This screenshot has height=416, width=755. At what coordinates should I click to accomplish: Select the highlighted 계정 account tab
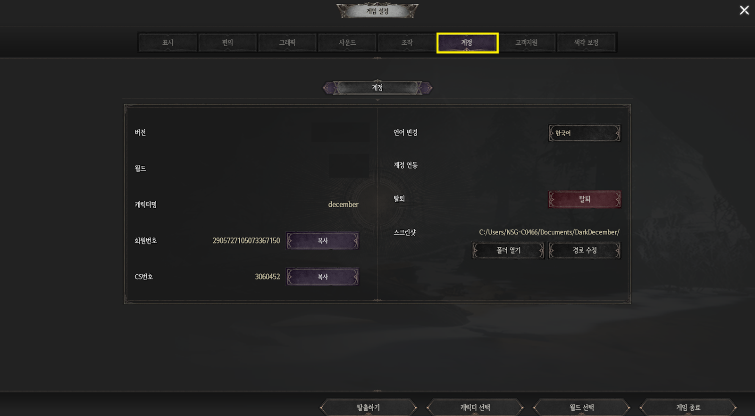pos(467,42)
